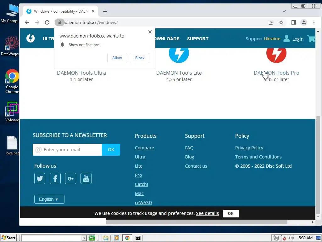Open the Twitter follow icon
Viewport: 322px width, 242px height.
(40, 178)
